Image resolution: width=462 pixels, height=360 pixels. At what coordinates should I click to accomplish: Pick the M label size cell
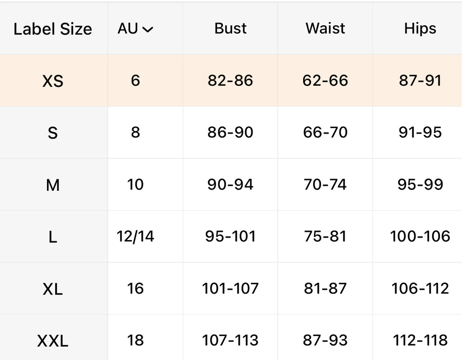[53, 185]
